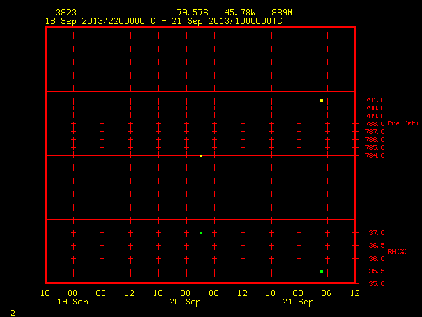Click the 37.0 humidity scale value
This screenshot has width=422, height=317.
coord(377,233)
